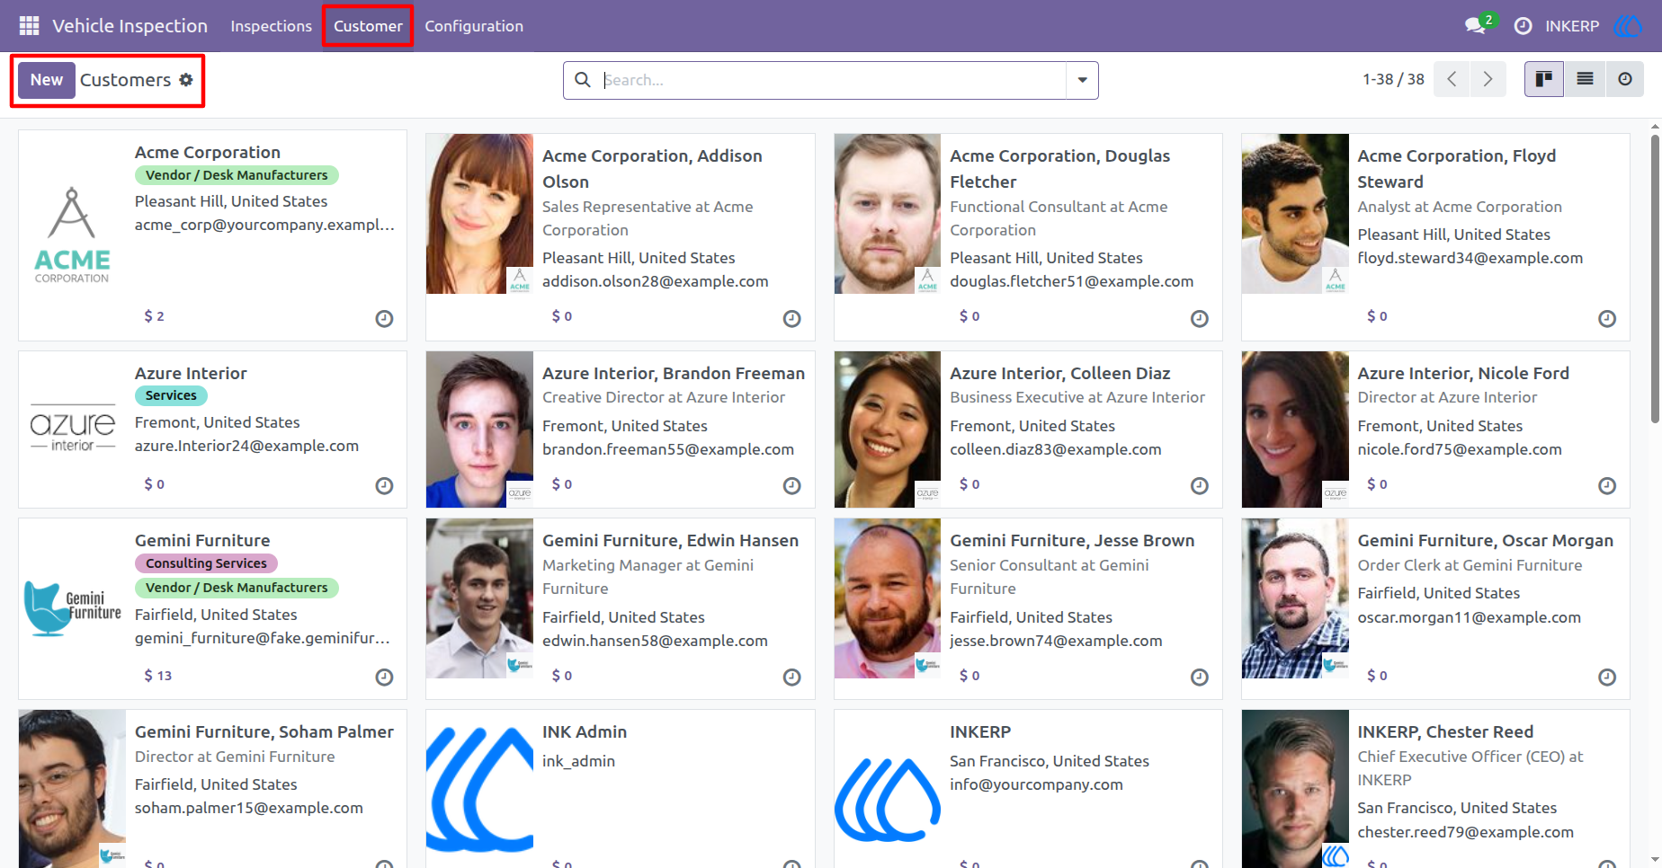Open the INK Admin customer card title
Screen dimensions: 1662x868
coord(585,732)
